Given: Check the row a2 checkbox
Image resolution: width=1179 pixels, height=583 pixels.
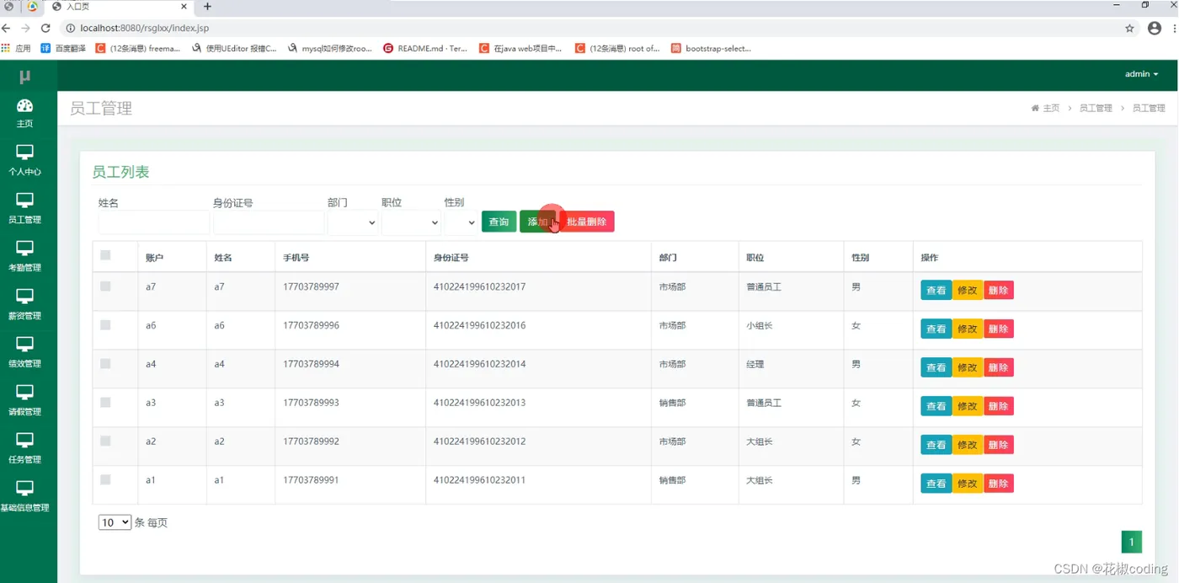Looking at the screenshot, I should 105,441.
